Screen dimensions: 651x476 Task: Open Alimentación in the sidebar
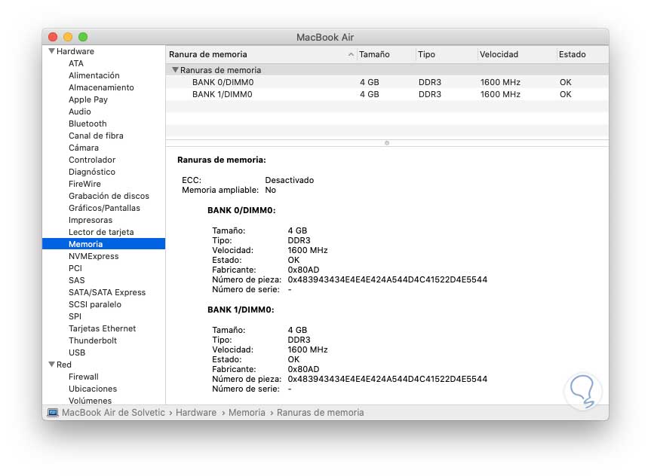pos(94,75)
